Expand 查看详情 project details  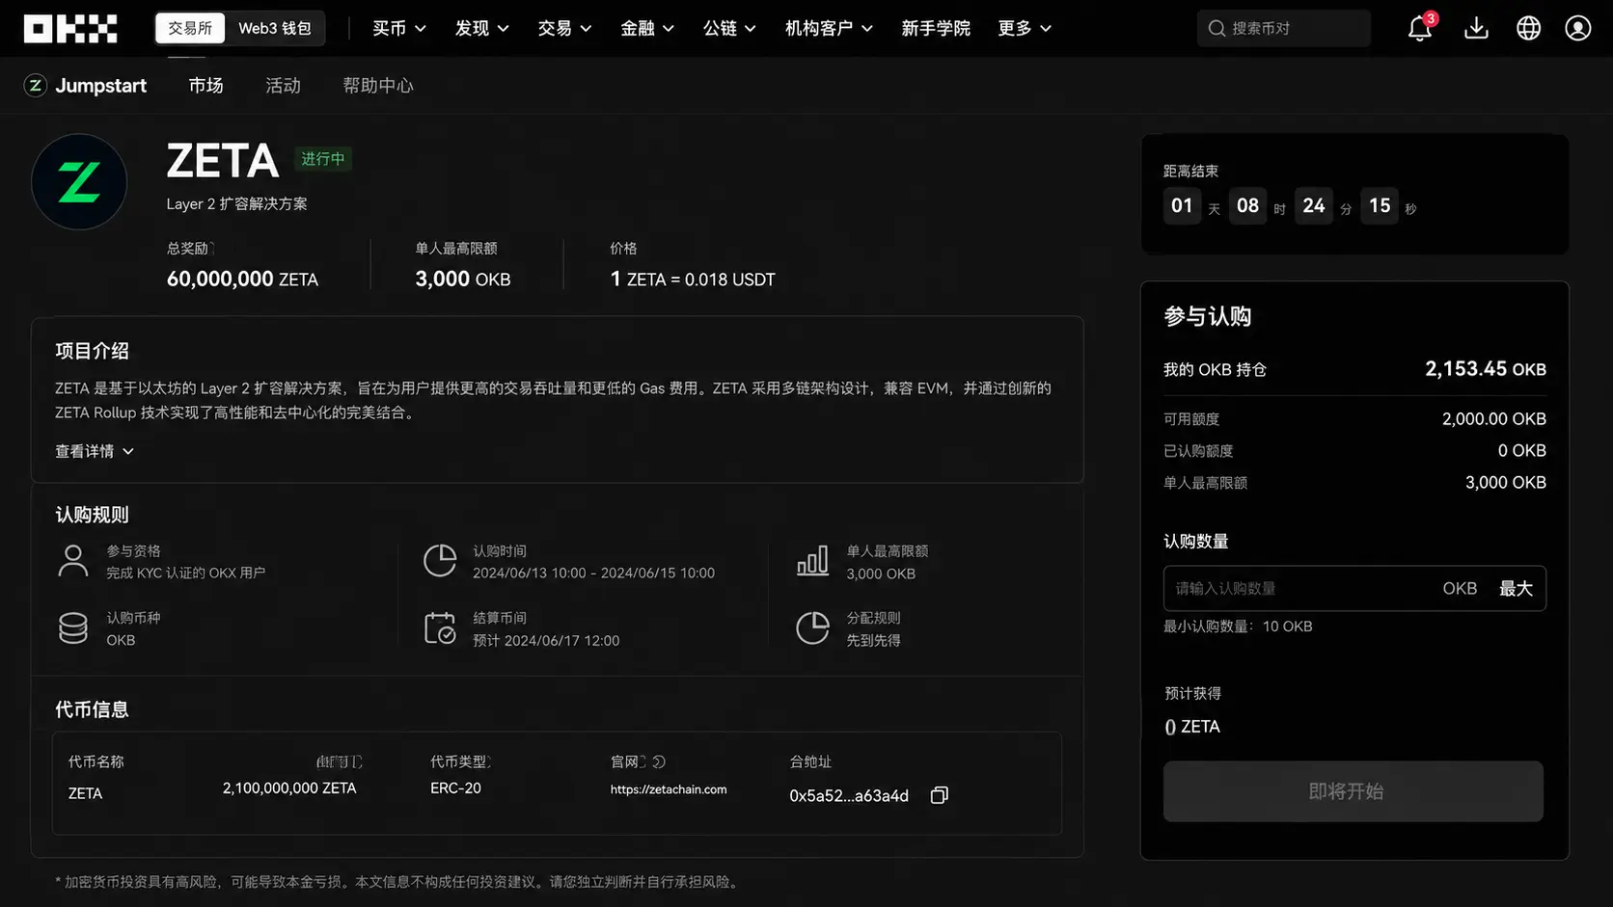coord(95,451)
